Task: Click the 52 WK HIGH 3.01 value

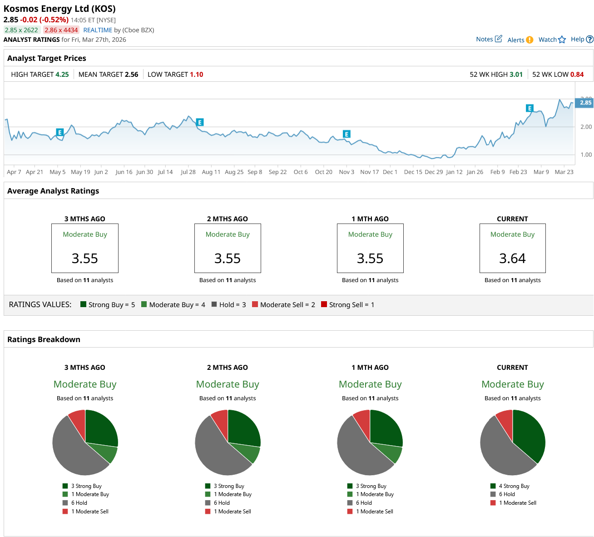Action: pyautogui.click(x=516, y=75)
